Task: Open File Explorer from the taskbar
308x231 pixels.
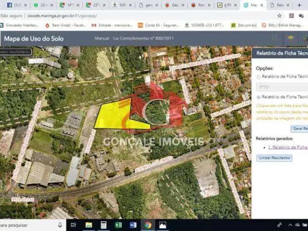Action: [89, 225]
